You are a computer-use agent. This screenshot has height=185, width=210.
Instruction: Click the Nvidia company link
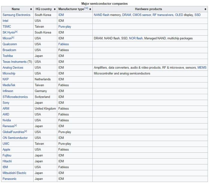[x=7, y=120]
